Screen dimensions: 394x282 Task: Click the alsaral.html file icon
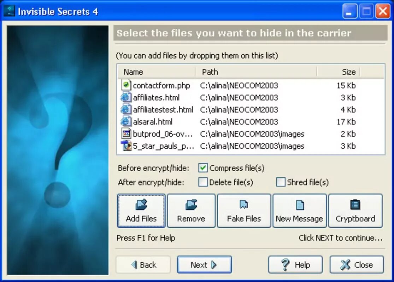(126, 122)
